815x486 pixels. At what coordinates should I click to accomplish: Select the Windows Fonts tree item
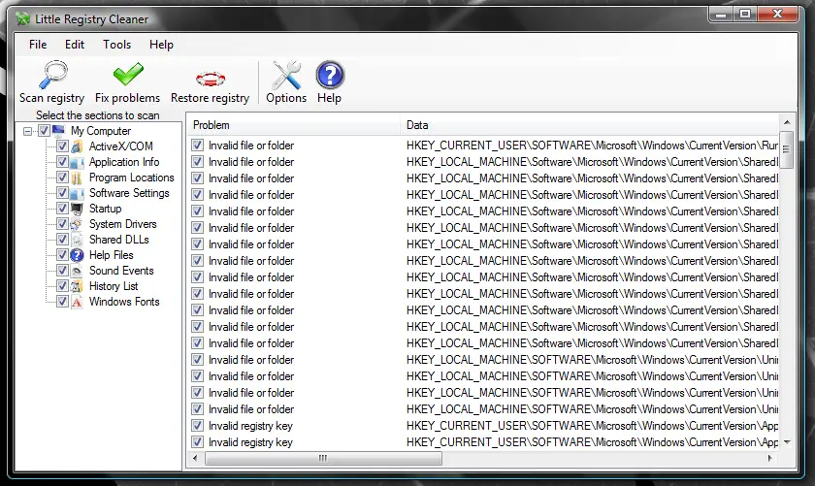[x=124, y=302]
